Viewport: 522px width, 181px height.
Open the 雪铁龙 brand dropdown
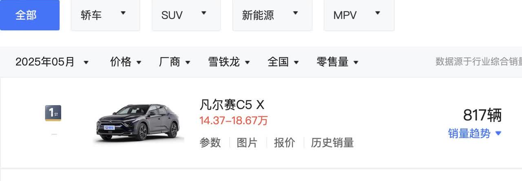pyautogui.click(x=229, y=62)
